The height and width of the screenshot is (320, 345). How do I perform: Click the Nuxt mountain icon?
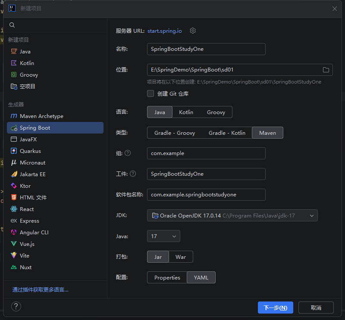[14, 267]
